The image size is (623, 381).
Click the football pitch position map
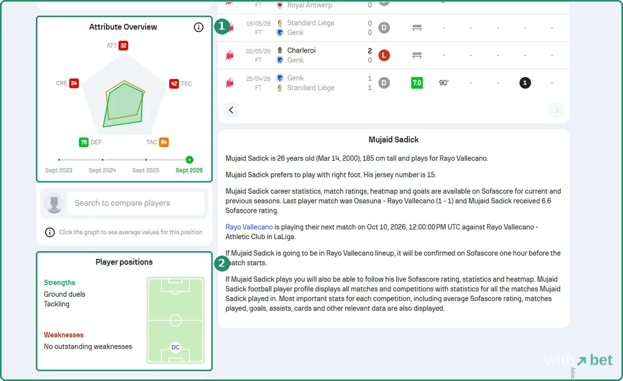click(x=175, y=321)
